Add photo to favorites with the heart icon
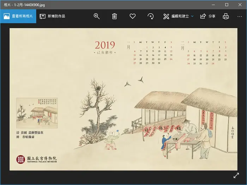247x185 pixels. coord(132,16)
